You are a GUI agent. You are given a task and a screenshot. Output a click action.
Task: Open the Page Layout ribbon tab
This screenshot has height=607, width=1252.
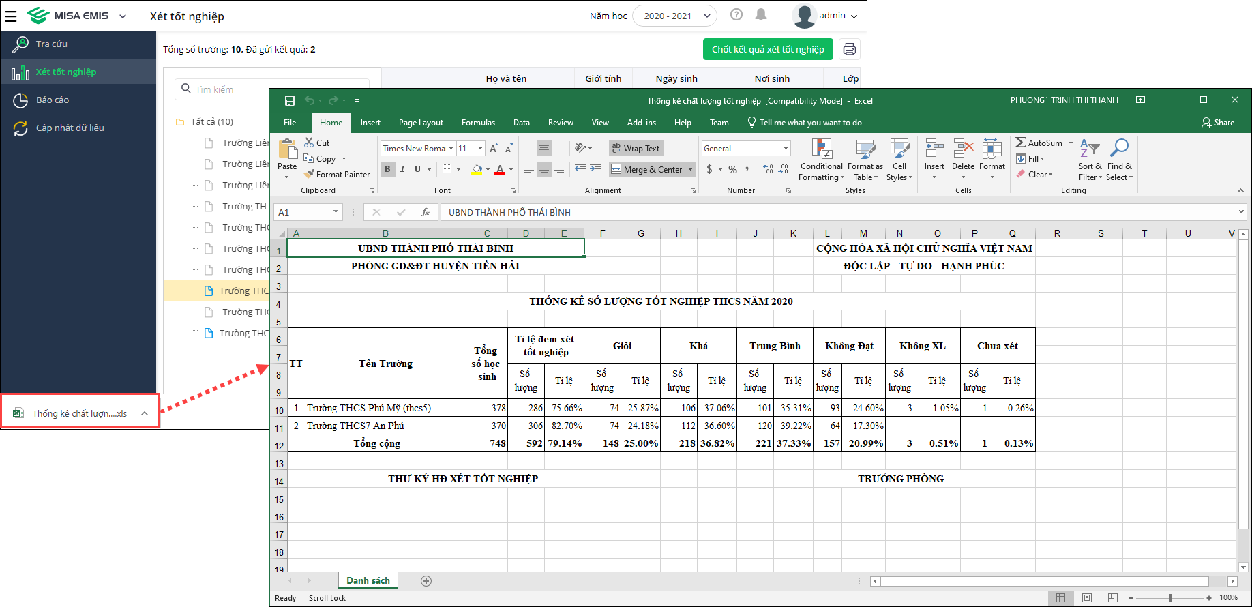tap(421, 123)
